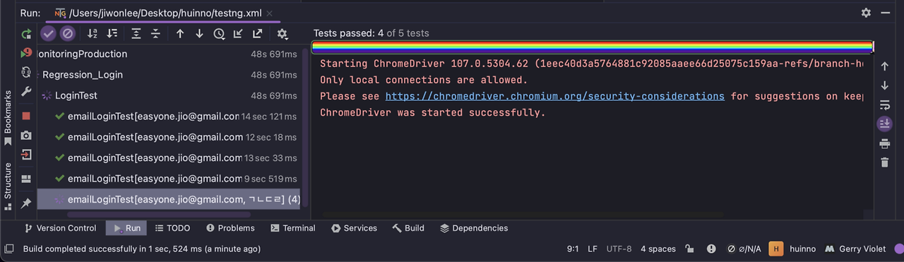Rerun the tests with the green rerun icon
Screen dimensions: 904x262
pyautogui.click(x=26, y=33)
